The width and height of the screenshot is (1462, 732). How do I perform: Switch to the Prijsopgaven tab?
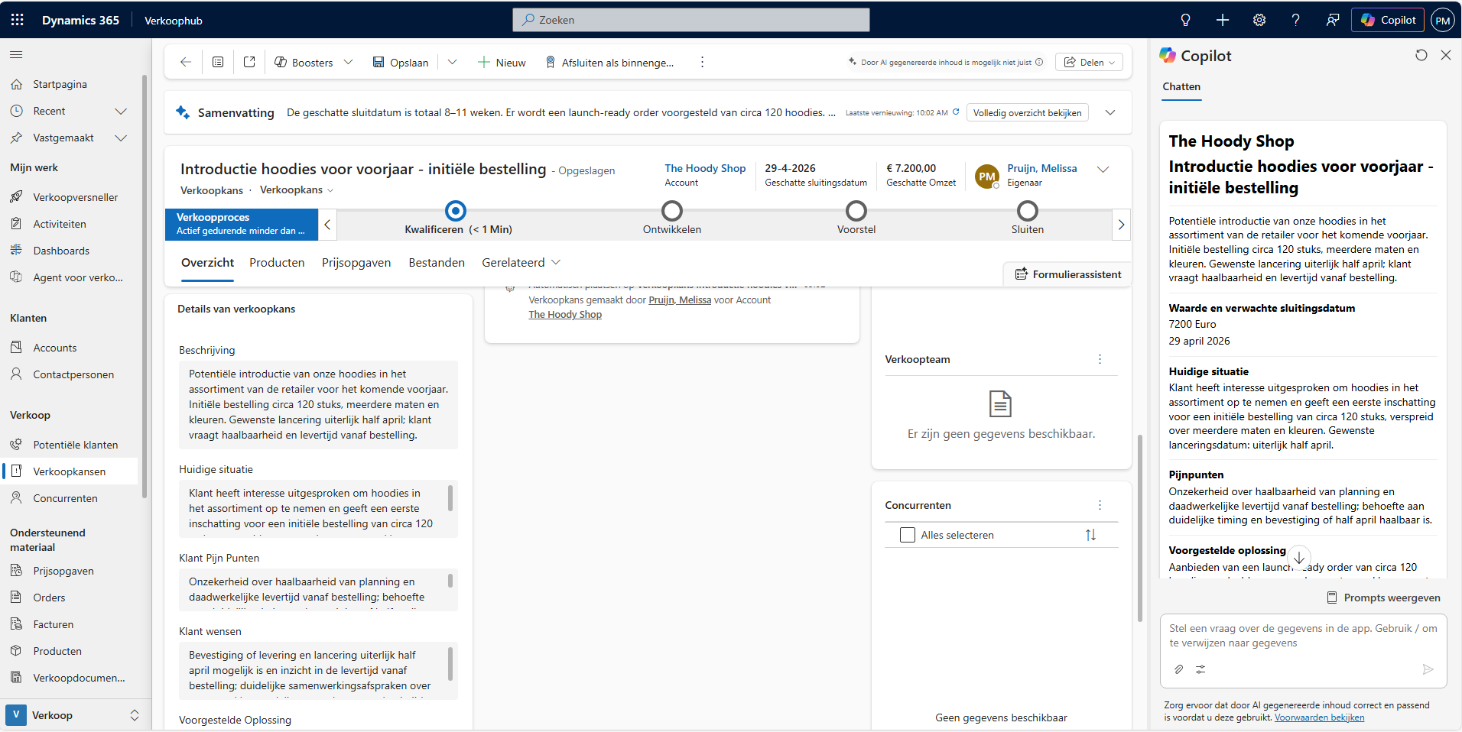click(x=356, y=263)
